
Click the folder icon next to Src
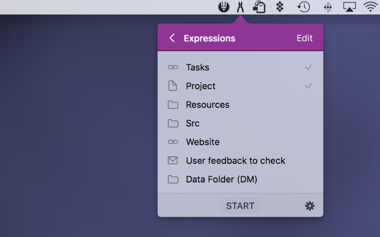click(x=173, y=123)
